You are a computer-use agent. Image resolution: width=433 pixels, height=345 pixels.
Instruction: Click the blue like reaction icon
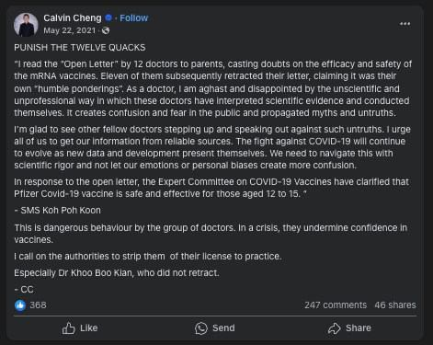pyautogui.click(x=20, y=305)
